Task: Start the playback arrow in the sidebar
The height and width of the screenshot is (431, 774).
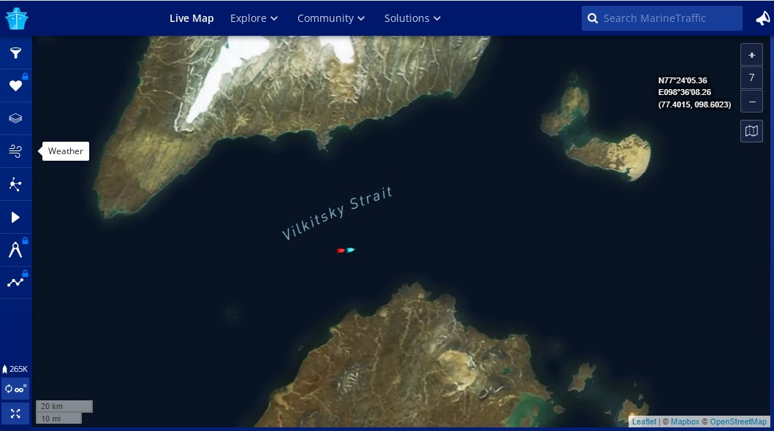Action: click(16, 218)
